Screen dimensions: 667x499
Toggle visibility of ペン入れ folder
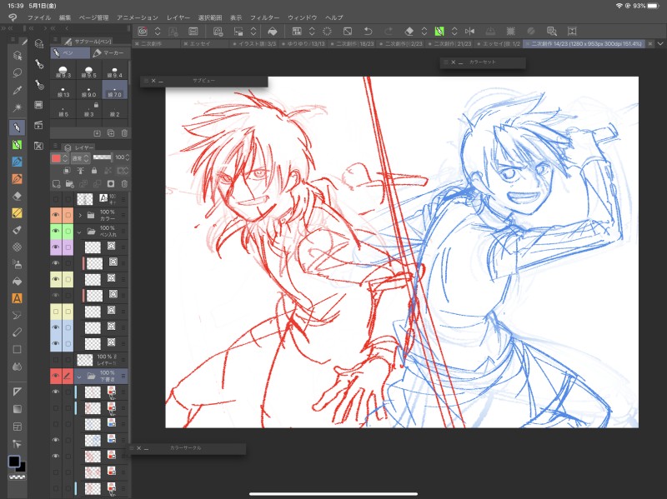tap(56, 232)
